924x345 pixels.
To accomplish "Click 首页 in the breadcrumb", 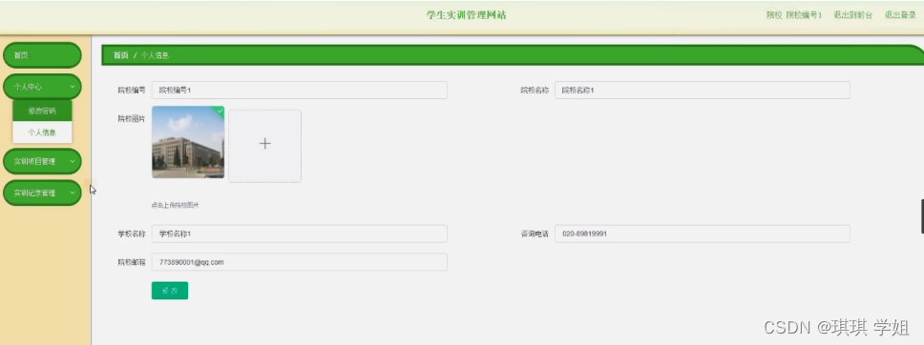I will [121, 55].
